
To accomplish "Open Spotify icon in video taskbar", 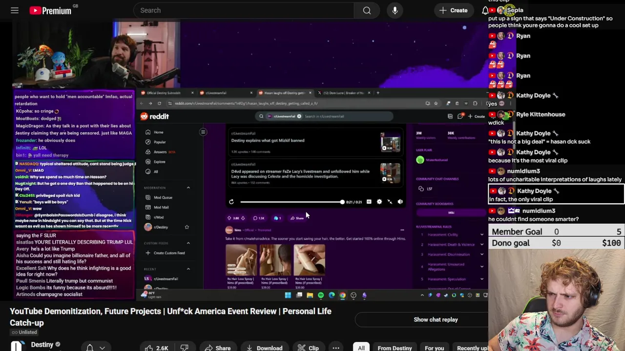I will pyautogui.click(x=321, y=295).
